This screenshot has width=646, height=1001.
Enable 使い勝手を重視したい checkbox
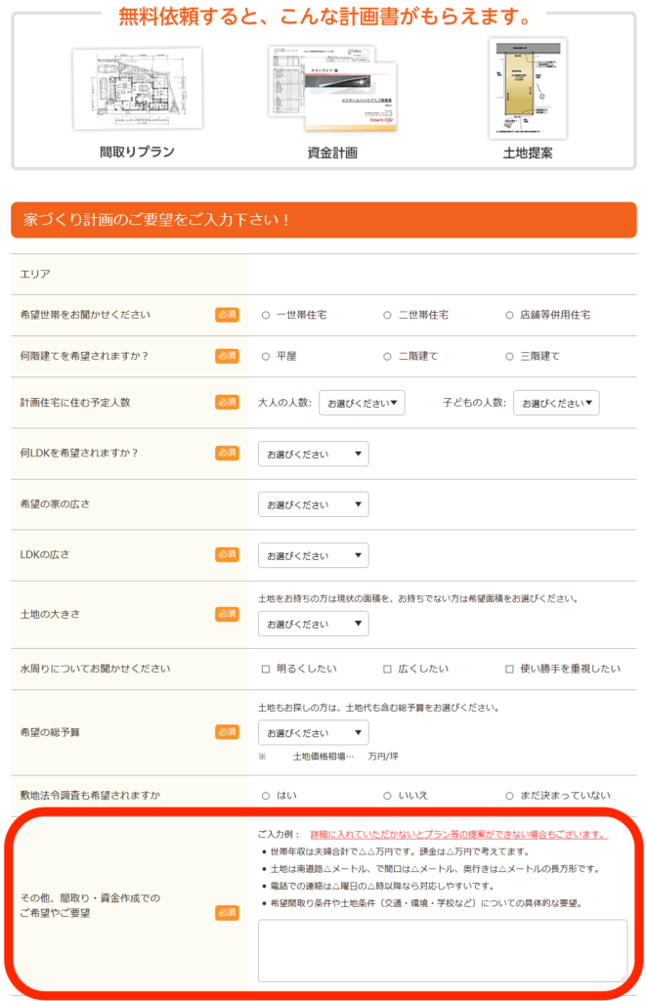tap(510, 670)
